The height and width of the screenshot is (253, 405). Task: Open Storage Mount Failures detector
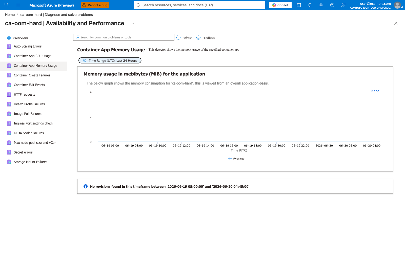[33, 162]
